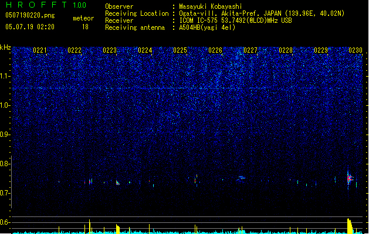Click the 0.8 frequency axis label
Screen dimensions: 369x234
click(5, 164)
